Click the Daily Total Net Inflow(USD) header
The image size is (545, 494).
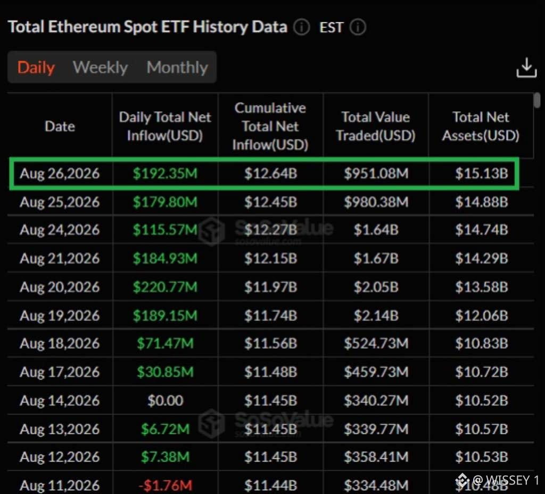tap(165, 126)
